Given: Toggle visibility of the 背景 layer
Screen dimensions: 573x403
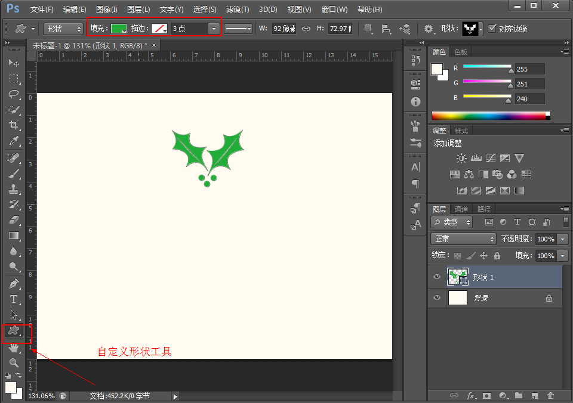Looking at the screenshot, I should click(x=437, y=298).
